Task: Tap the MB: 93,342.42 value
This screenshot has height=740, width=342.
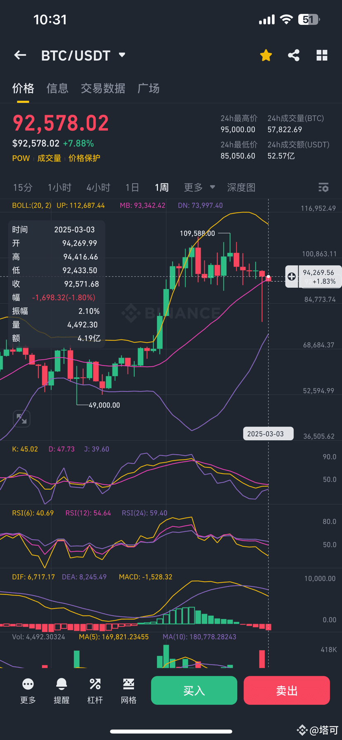Action: click(142, 205)
